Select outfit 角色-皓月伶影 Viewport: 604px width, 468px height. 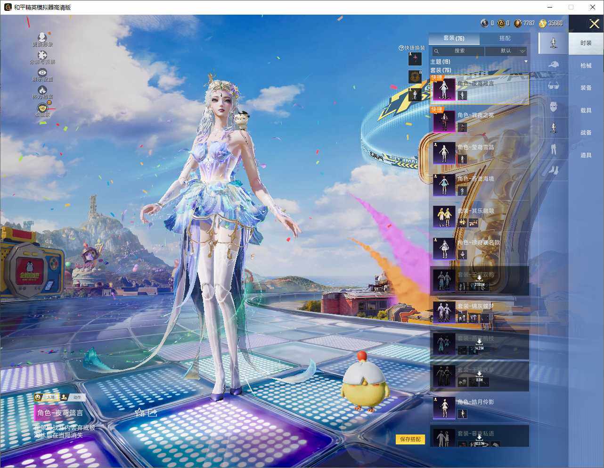click(x=480, y=408)
